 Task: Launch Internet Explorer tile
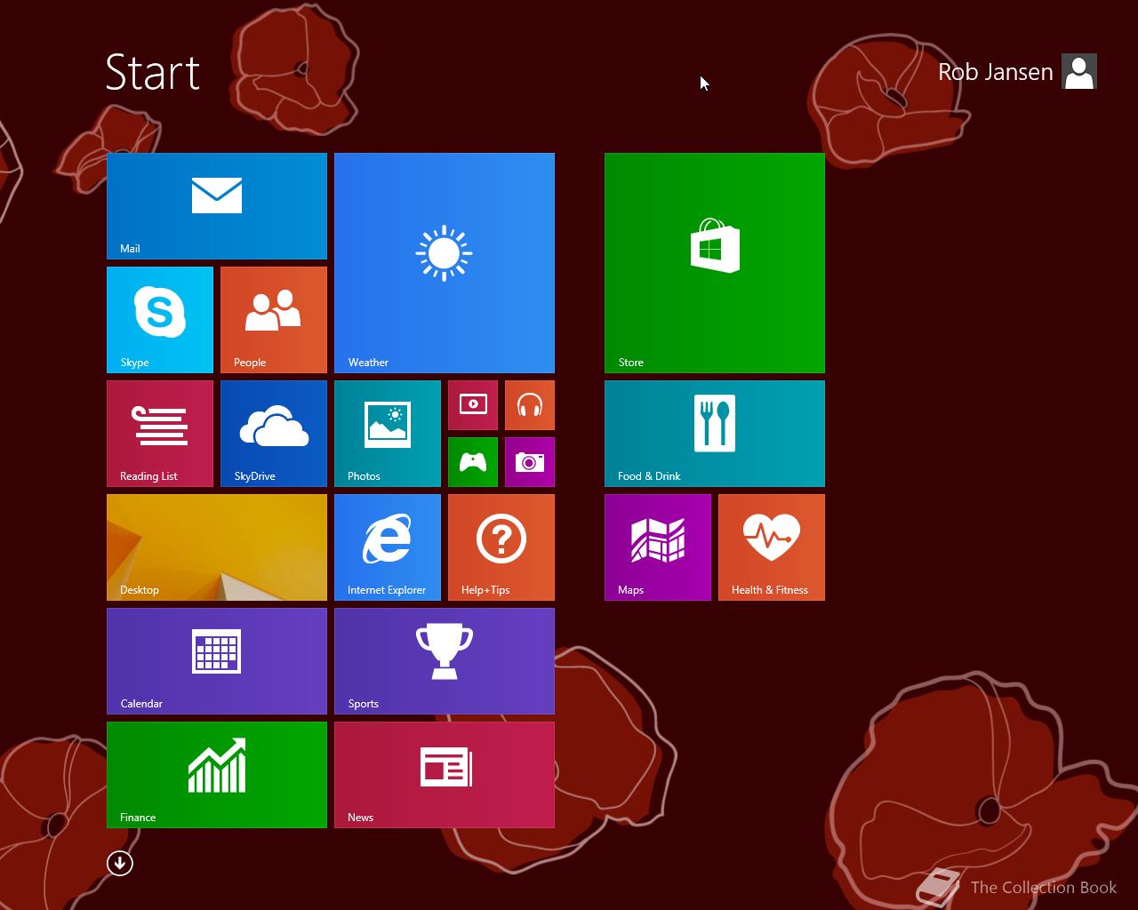tap(388, 547)
